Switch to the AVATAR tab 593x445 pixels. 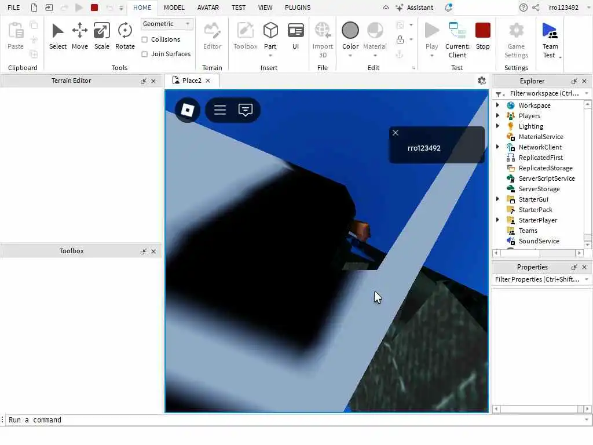point(208,8)
